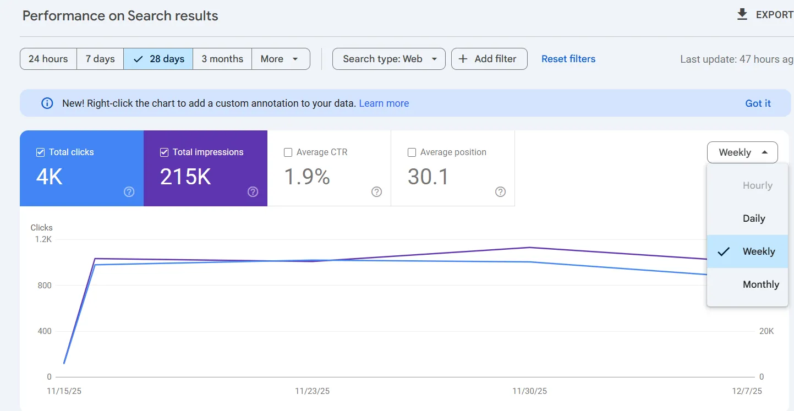Click the checkmark icon beside Weekly option
Viewport: 794px width, 411px height.
click(724, 251)
